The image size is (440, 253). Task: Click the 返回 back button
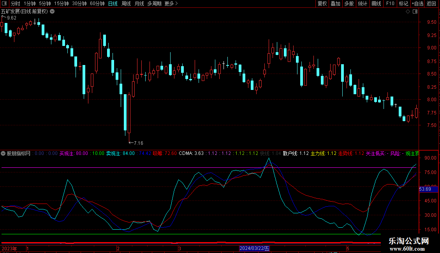431,4
